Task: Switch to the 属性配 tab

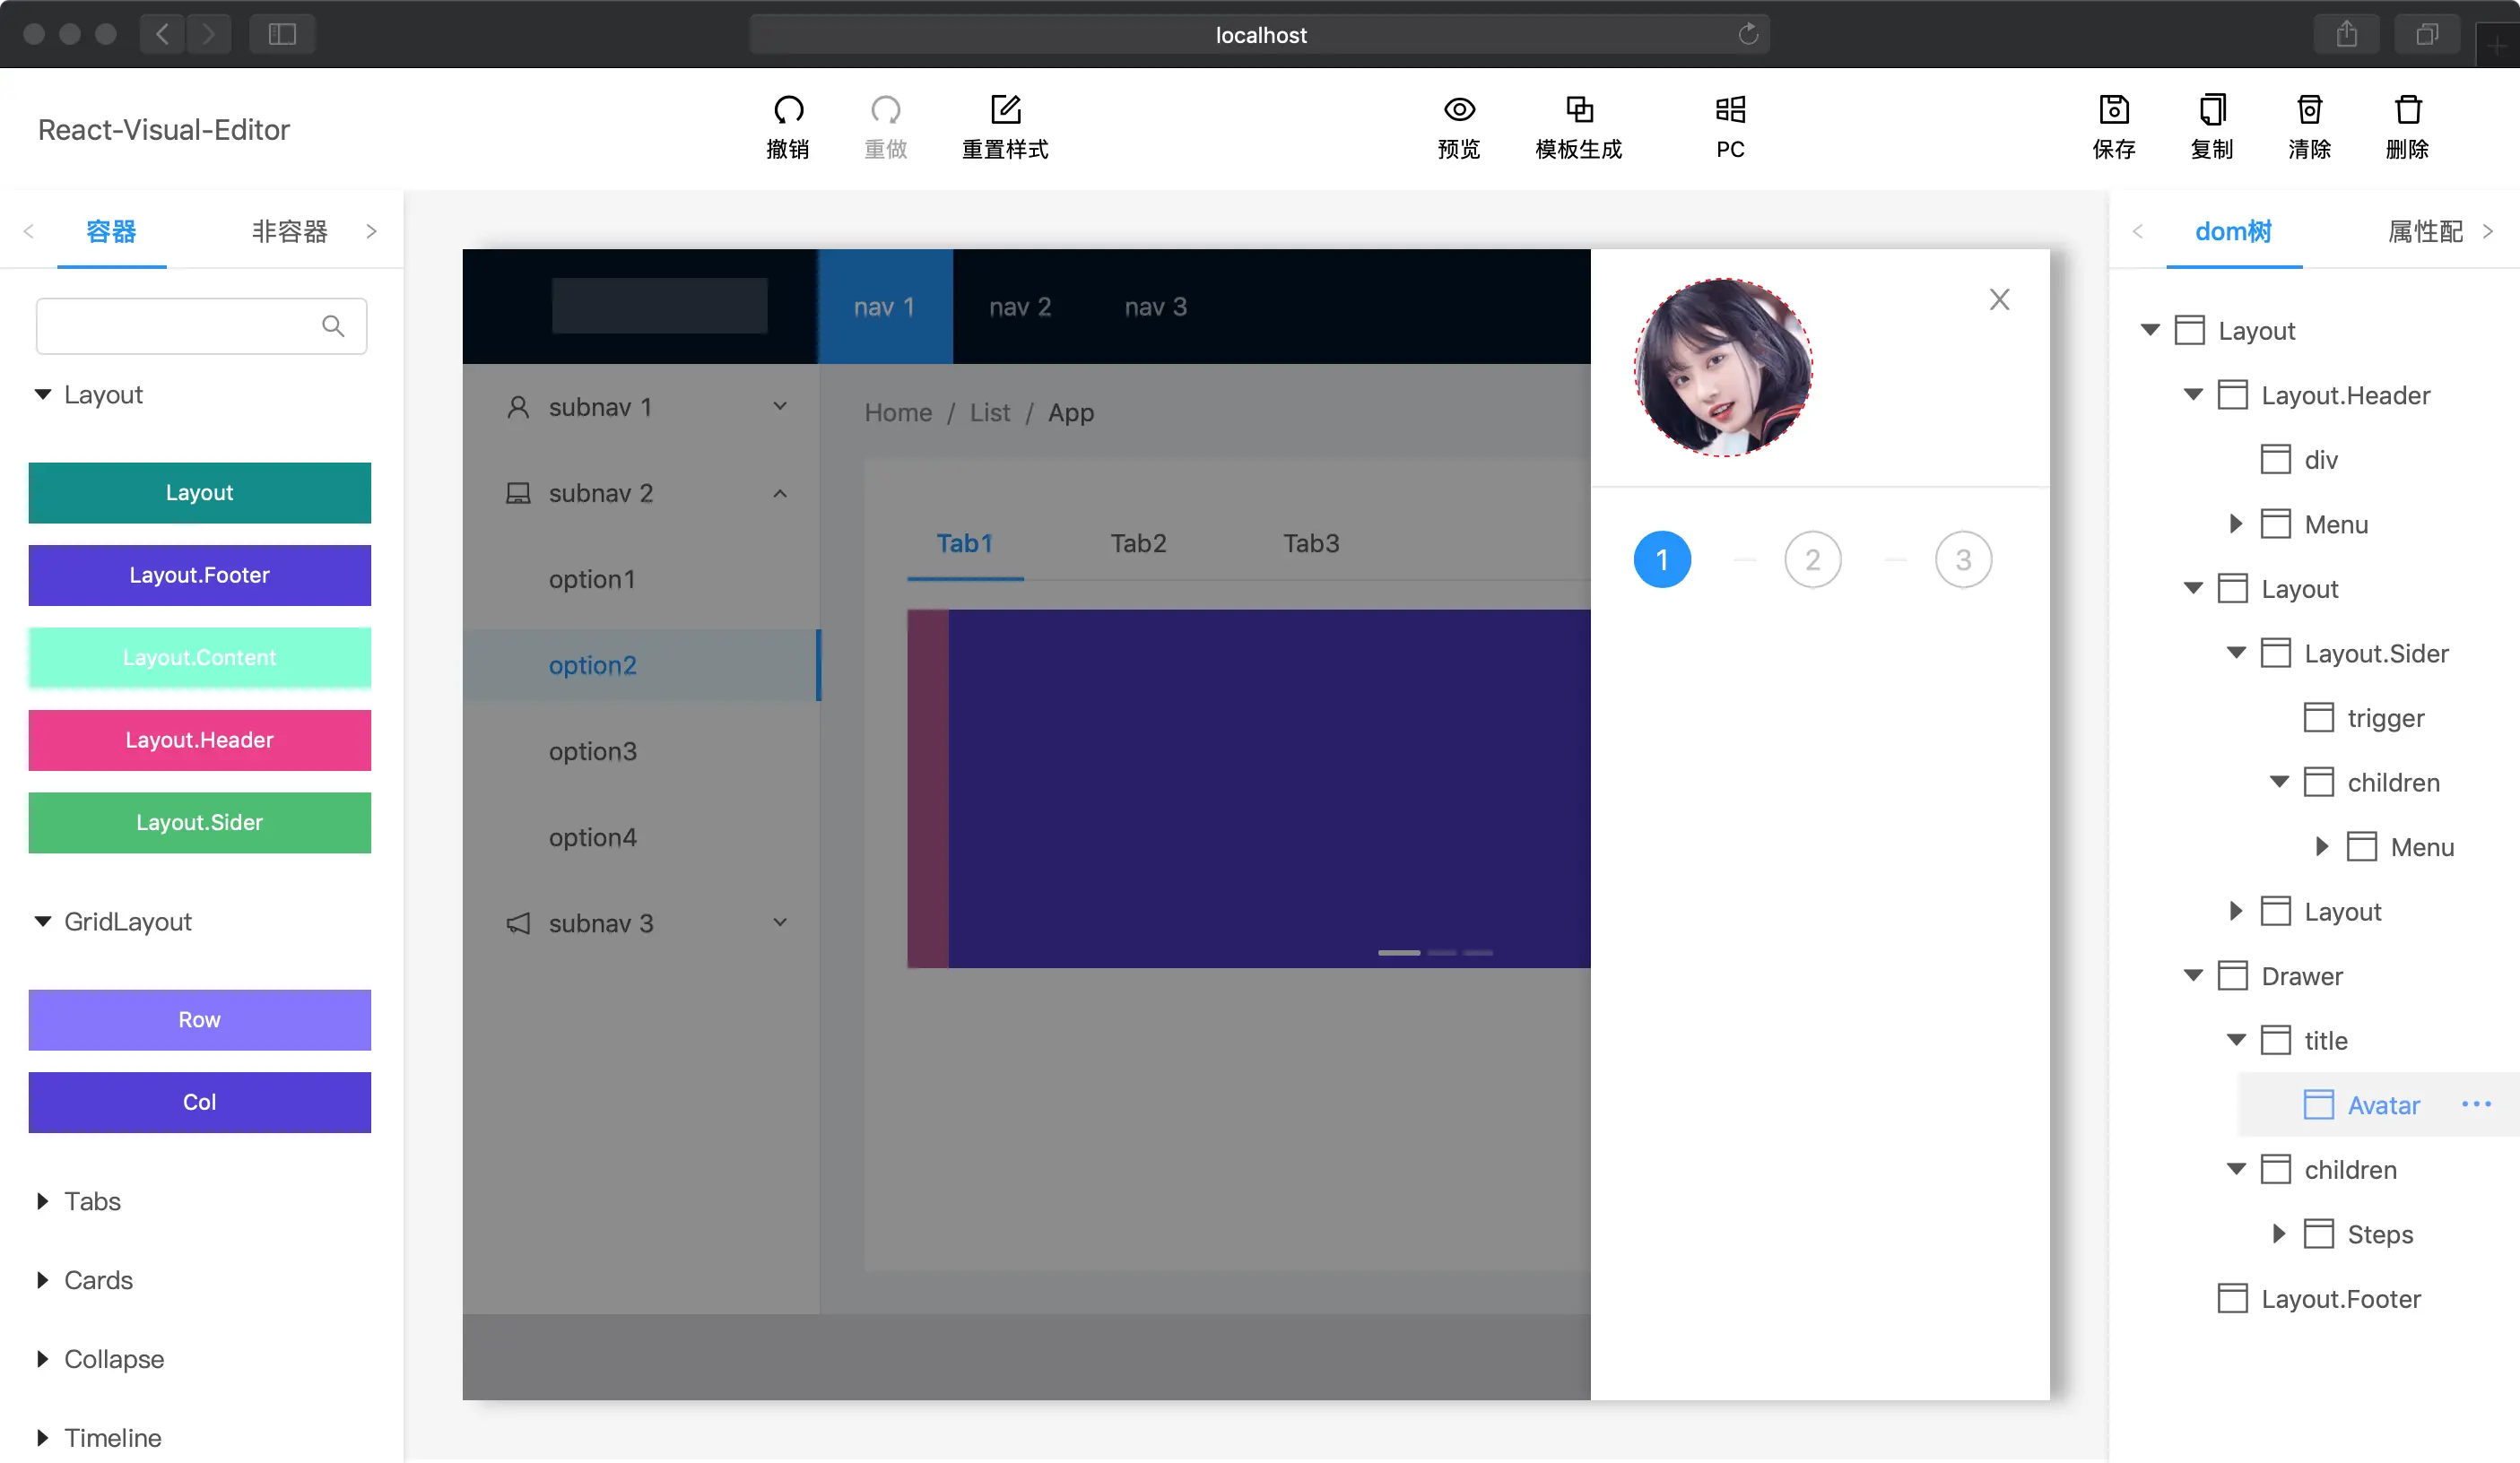Action: coord(2425,232)
